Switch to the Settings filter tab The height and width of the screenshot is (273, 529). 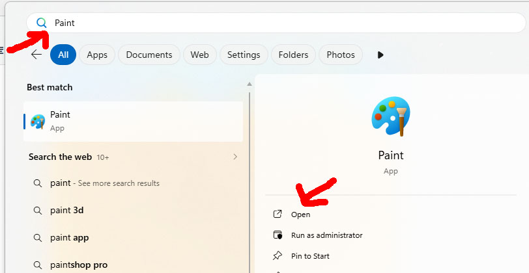[244, 55]
